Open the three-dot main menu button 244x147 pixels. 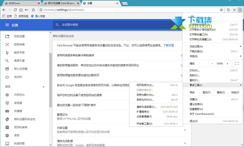tap(240, 10)
